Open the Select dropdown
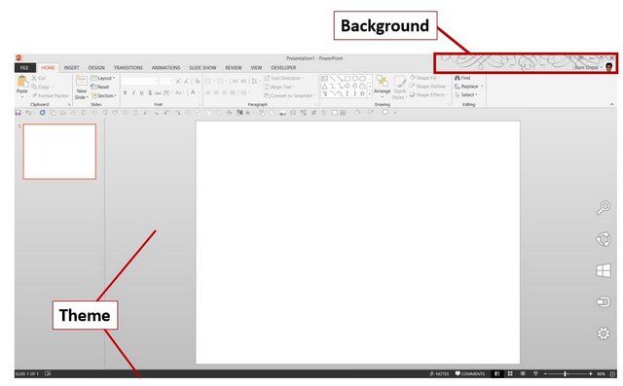This screenshot has width=623, height=386. tap(466, 95)
